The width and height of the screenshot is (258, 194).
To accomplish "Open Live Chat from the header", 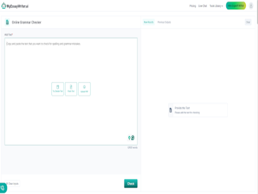I will coord(202,6).
